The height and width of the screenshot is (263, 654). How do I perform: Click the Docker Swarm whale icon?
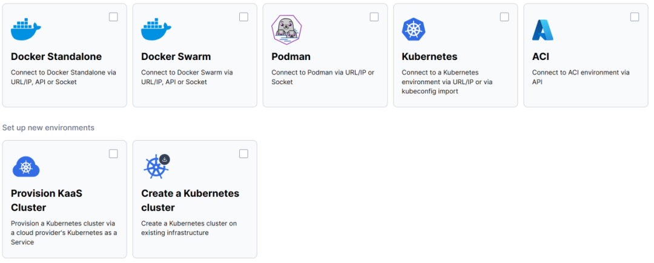pyautogui.click(x=156, y=28)
